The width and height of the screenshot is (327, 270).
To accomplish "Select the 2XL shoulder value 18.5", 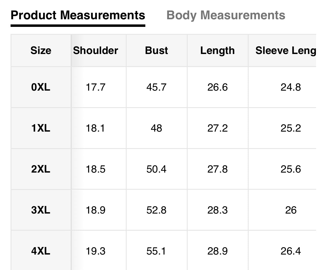I will (x=95, y=169).
